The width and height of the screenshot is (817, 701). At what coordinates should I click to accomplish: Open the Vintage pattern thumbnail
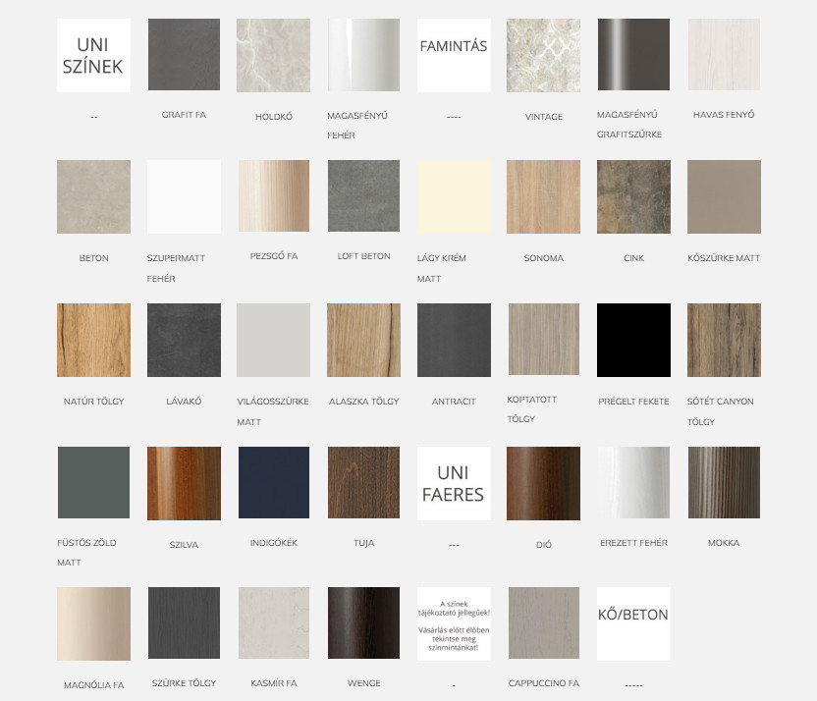click(x=543, y=55)
